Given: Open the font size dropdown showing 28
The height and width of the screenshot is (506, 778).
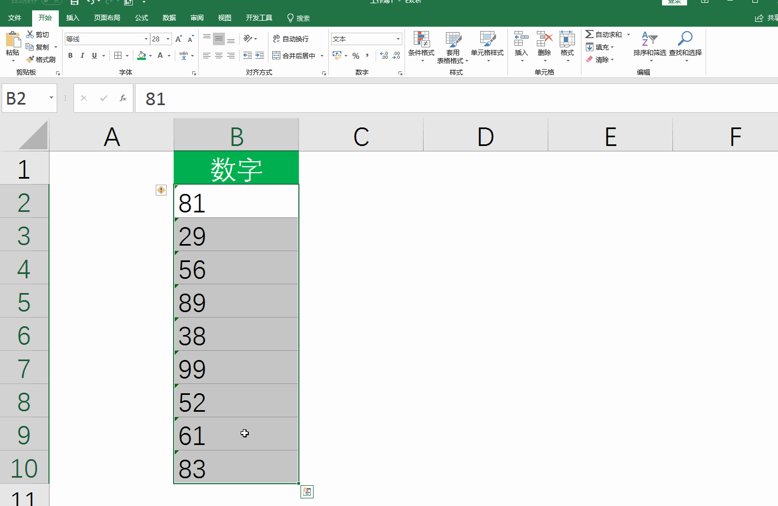Looking at the screenshot, I should click(x=168, y=39).
